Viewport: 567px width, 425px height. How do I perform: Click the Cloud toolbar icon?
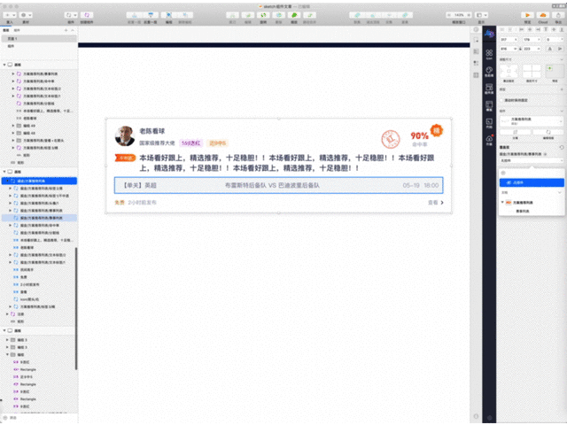point(543,15)
